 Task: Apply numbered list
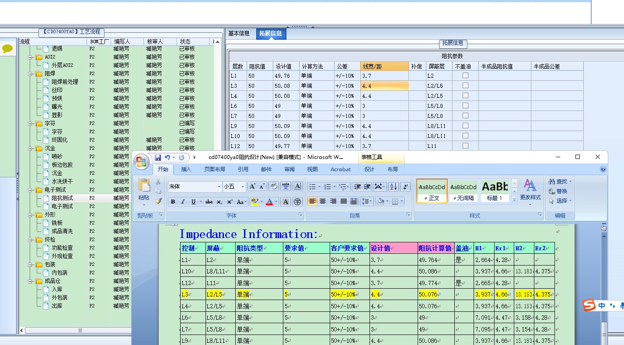click(328, 186)
